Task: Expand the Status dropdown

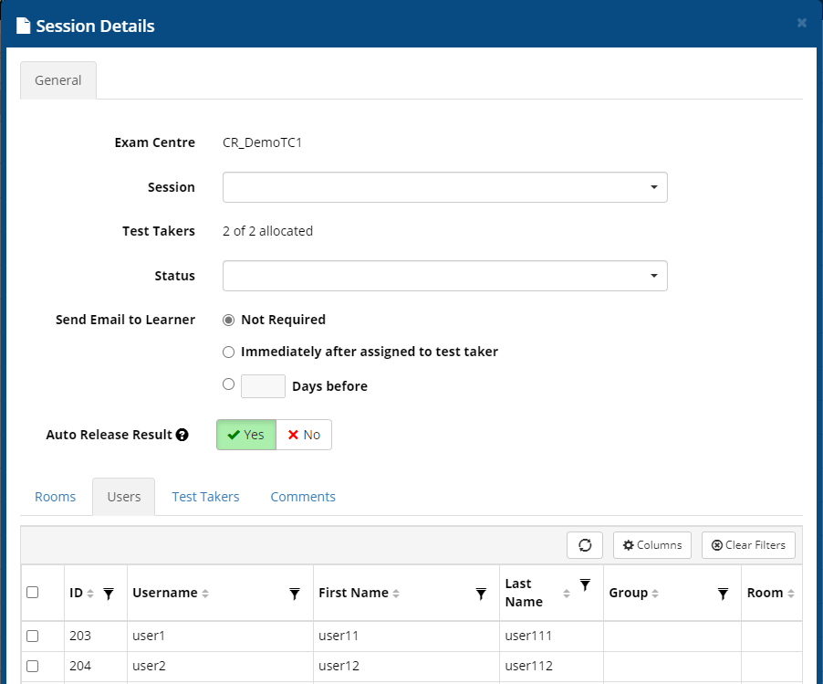Action: 444,275
